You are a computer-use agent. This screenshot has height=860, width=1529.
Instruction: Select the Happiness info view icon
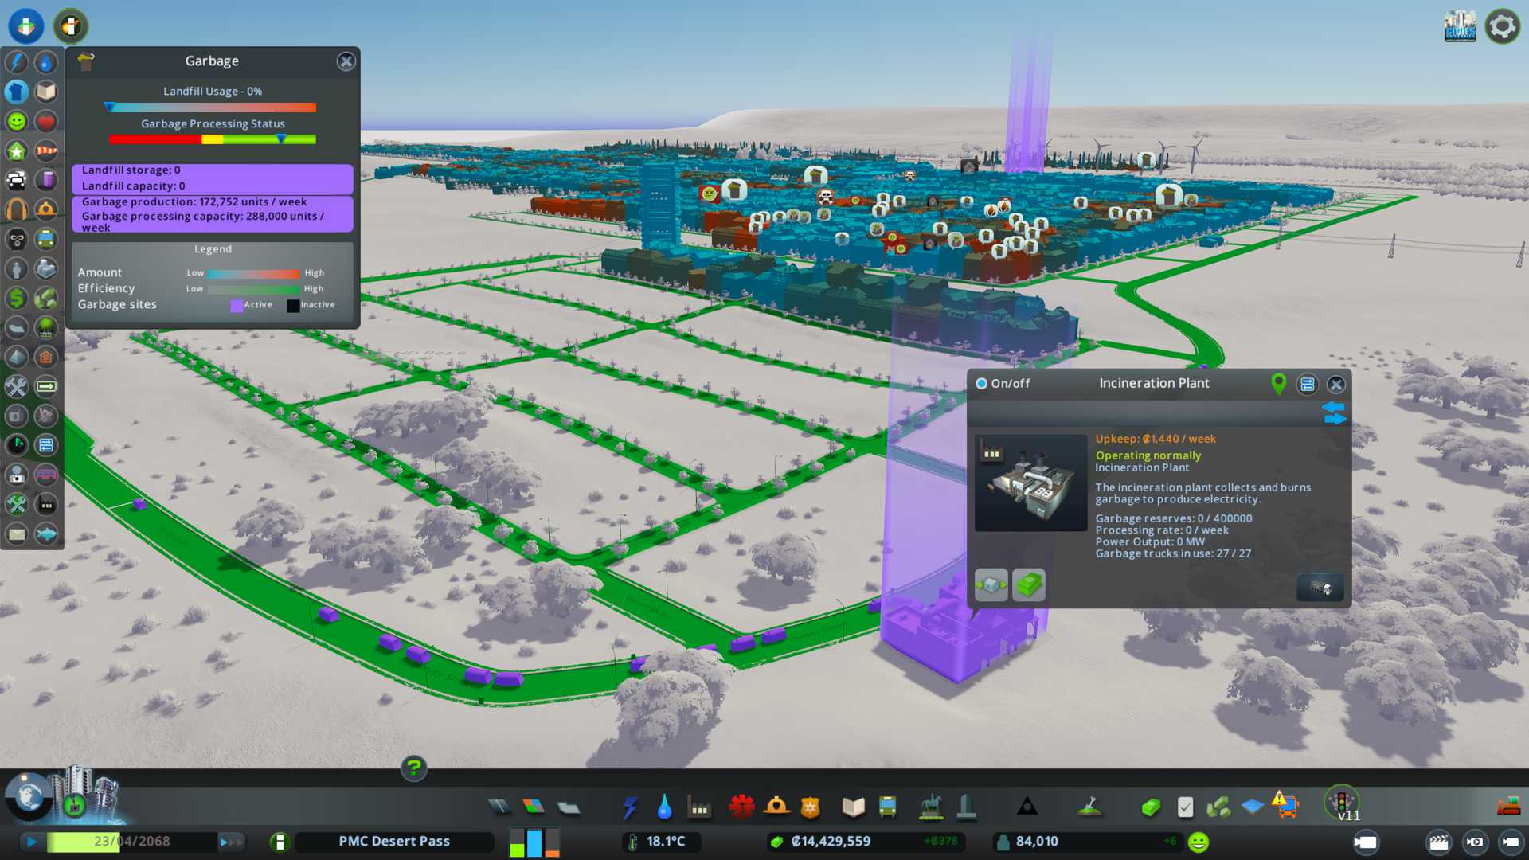(17, 121)
